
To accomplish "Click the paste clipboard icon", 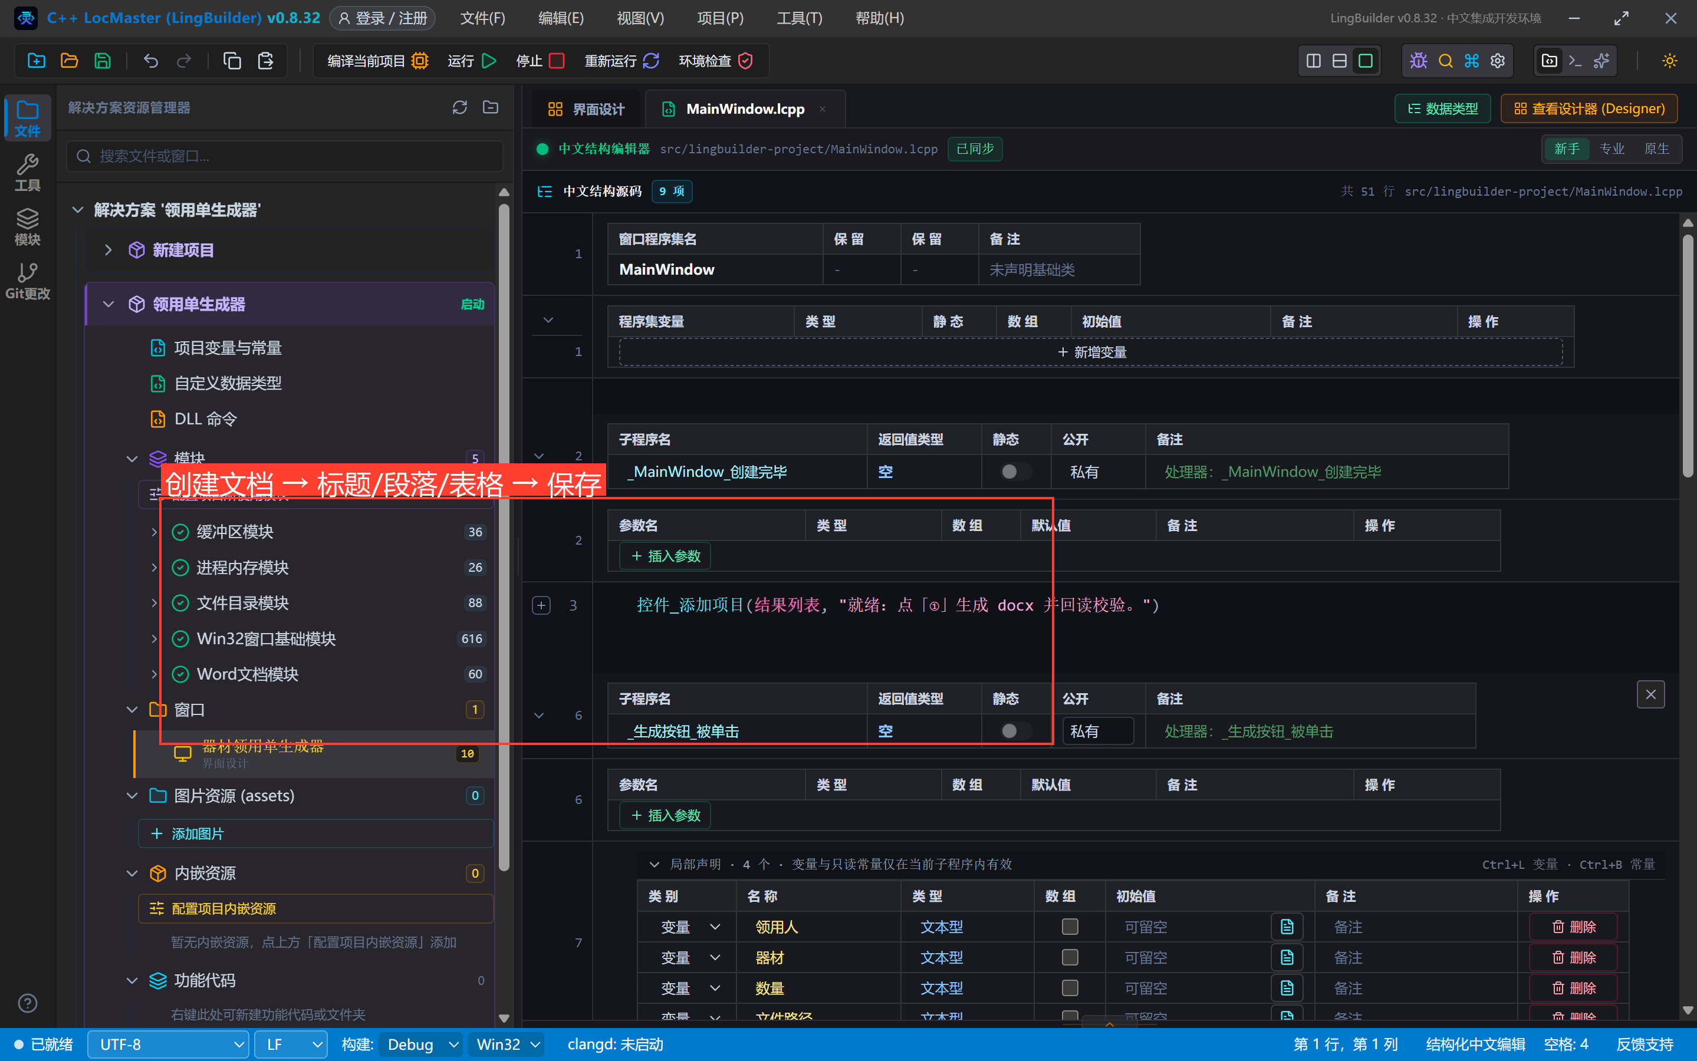I will [265, 61].
